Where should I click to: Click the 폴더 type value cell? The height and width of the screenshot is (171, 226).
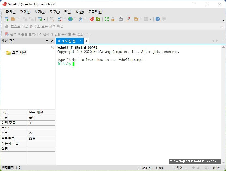pos(41,118)
